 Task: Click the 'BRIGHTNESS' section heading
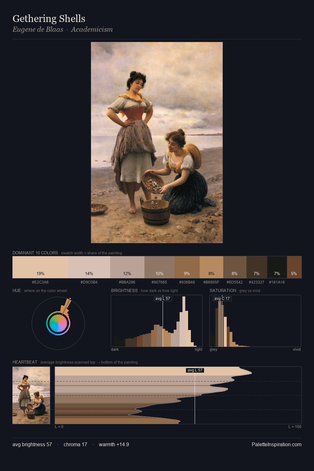click(x=124, y=290)
